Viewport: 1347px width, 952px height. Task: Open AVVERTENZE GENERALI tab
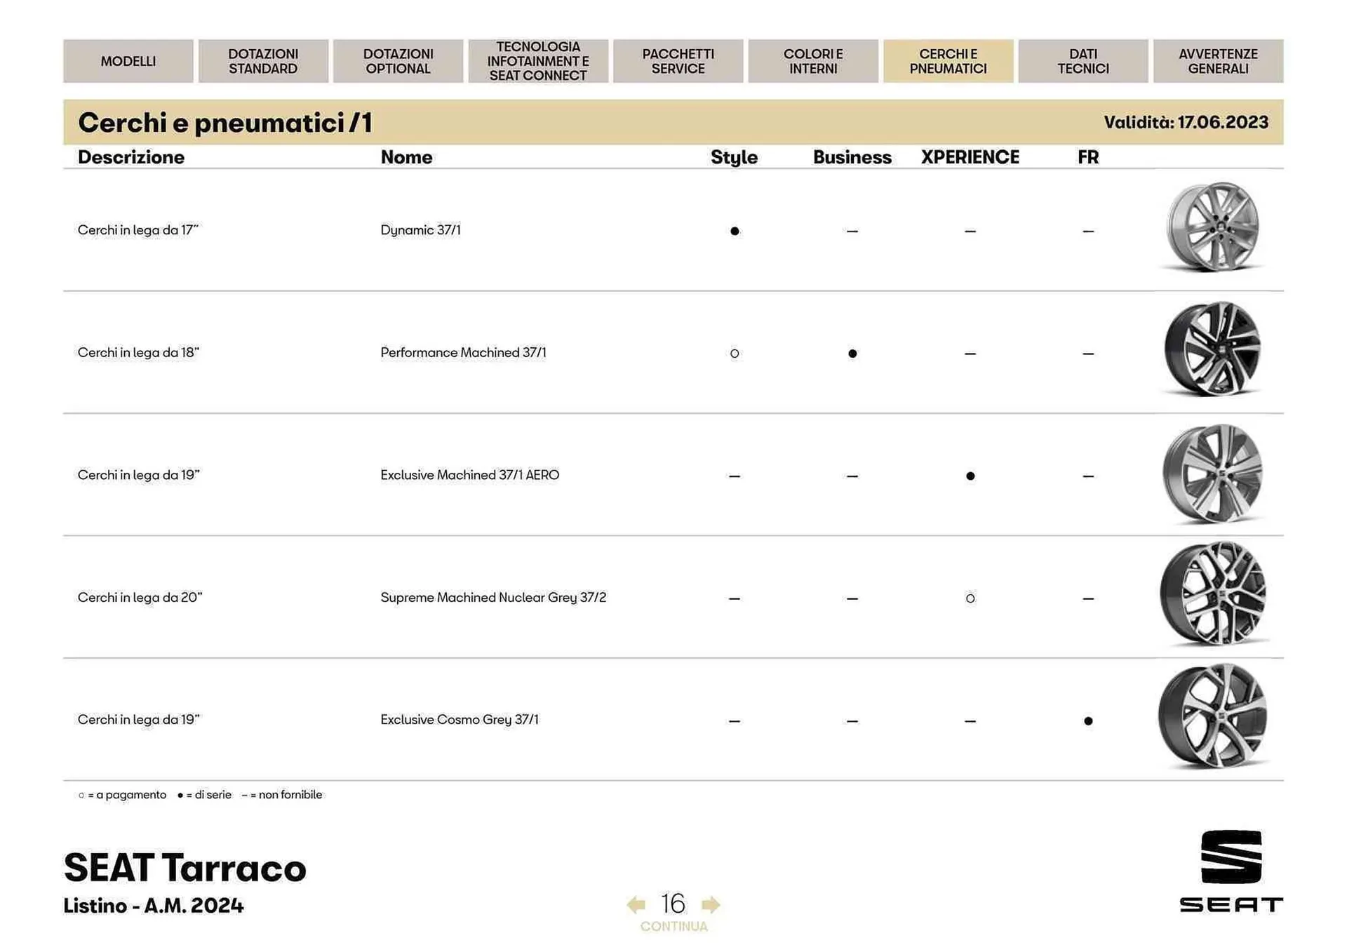click(x=1218, y=61)
